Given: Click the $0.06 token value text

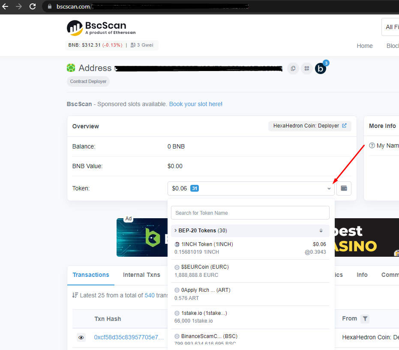Looking at the screenshot, I should pyautogui.click(x=180, y=188).
